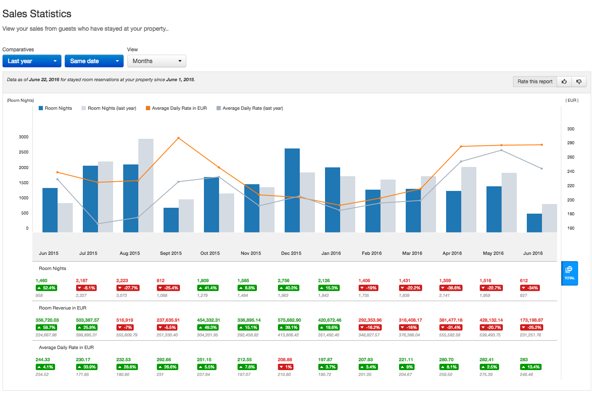
Task: Click the -31.4% revenue badge
Action: tap(451, 328)
